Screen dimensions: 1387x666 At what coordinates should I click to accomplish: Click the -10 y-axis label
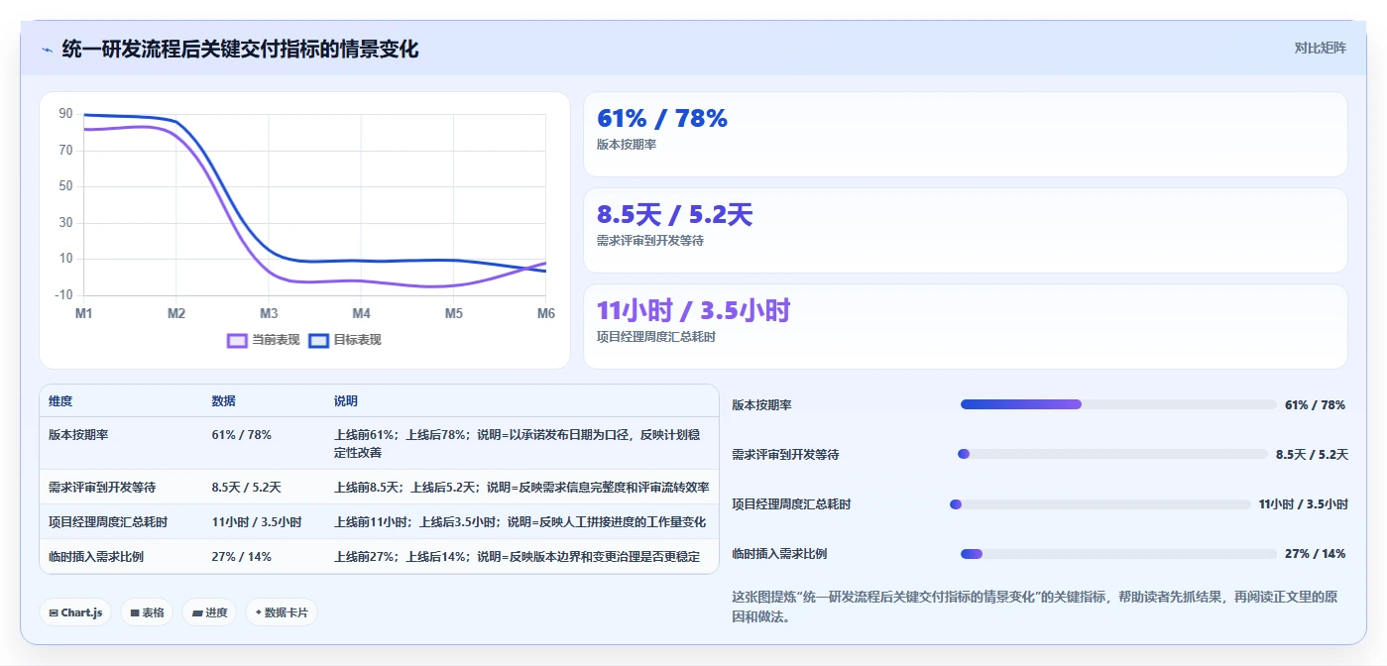pos(63,295)
